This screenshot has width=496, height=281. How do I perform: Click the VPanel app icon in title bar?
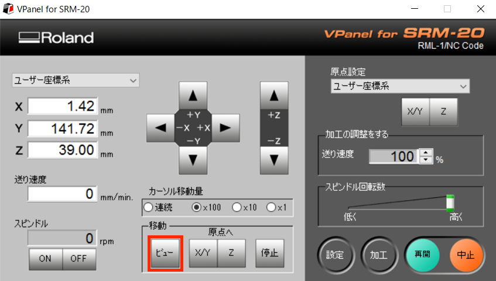[x=8, y=9]
